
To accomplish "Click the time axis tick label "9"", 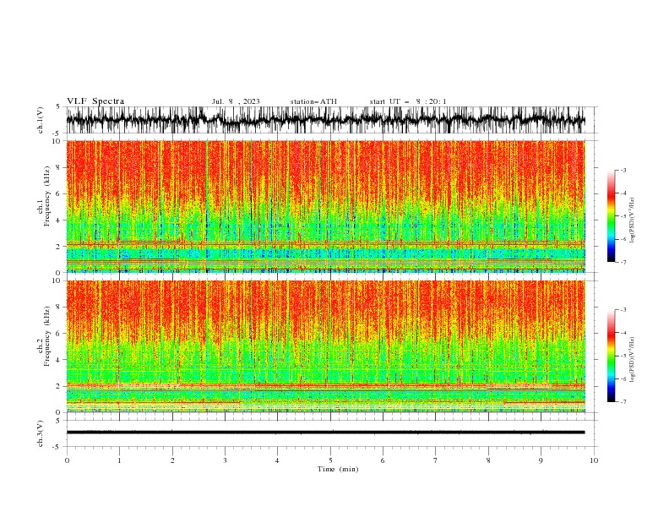I will pos(541,460).
